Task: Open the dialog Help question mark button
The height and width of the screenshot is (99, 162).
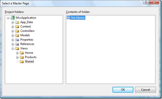Action: pos(146,2)
